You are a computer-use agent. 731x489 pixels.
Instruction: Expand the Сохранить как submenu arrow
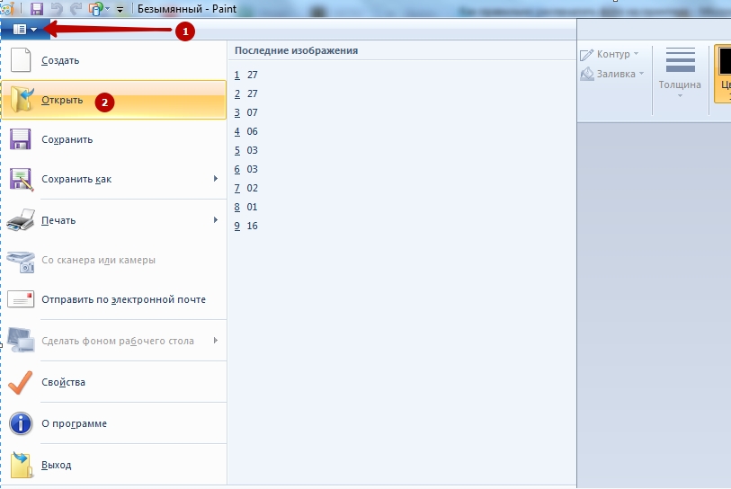pos(216,179)
